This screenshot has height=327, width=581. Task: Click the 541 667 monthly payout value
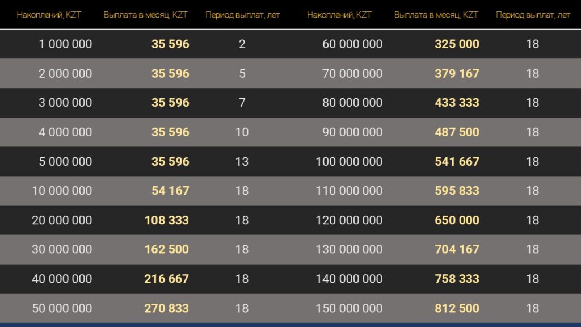tap(457, 162)
